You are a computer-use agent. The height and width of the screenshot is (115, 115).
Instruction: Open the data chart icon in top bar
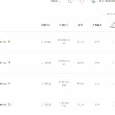click(x=70, y=1)
